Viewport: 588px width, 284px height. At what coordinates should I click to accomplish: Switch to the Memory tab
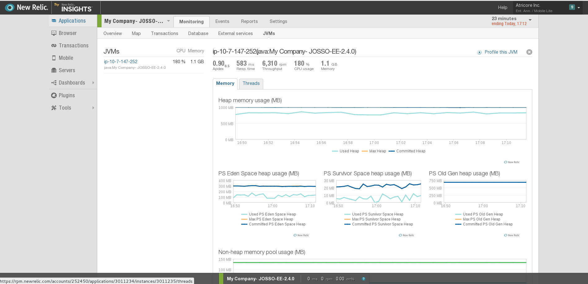click(225, 84)
